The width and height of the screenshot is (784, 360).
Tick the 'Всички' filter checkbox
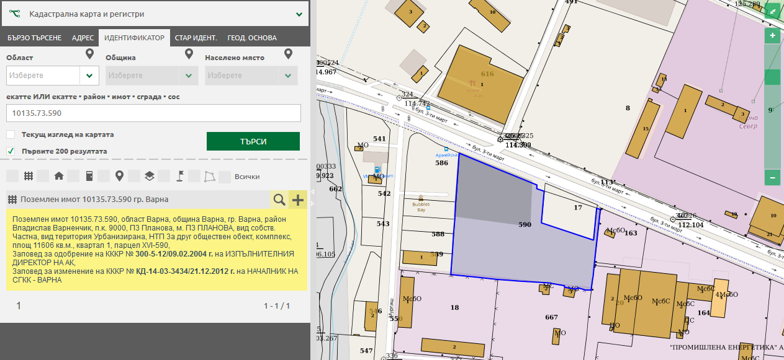click(225, 177)
